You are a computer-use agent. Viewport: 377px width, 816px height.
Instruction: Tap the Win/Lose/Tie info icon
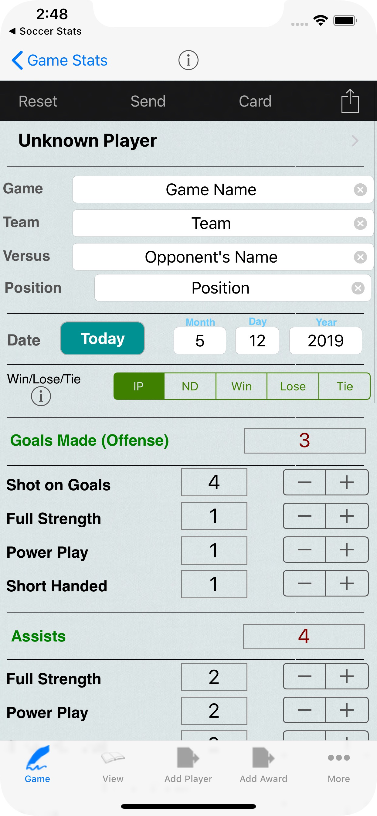pyautogui.click(x=41, y=396)
